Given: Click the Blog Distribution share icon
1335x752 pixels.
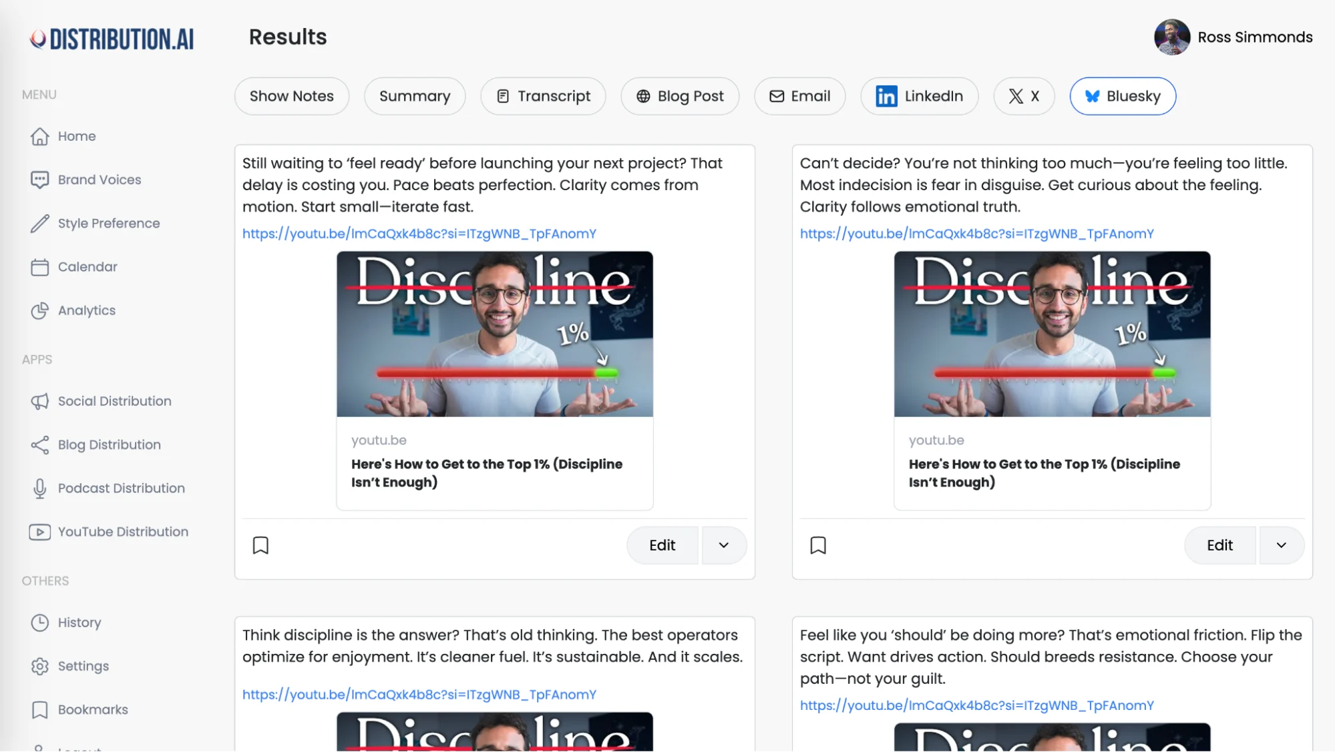Looking at the screenshot, I should (x=39, y=445).
